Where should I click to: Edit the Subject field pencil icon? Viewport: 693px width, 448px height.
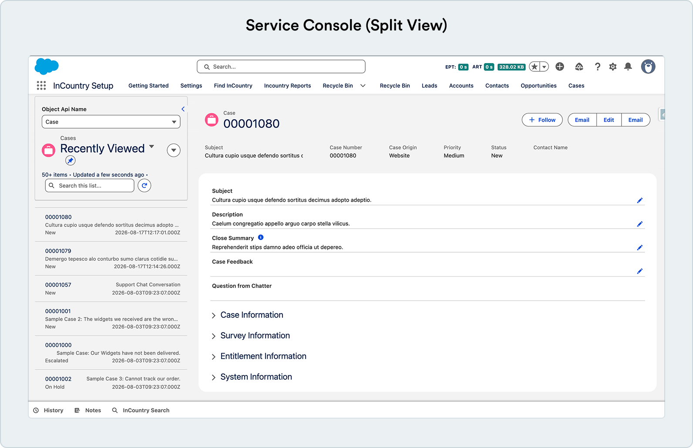pos(639,201)
